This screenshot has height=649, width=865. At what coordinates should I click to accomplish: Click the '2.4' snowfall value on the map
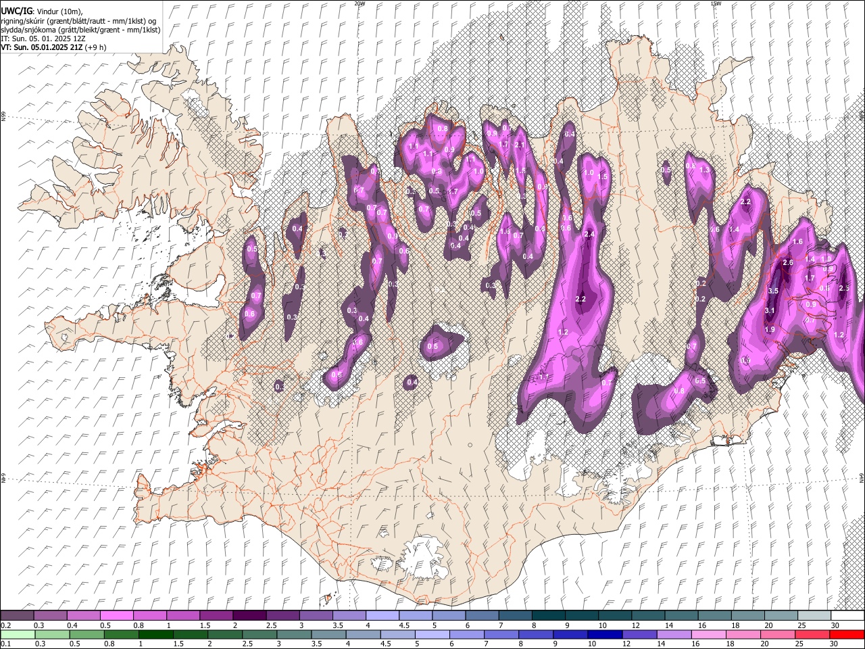pyautogui.click(x=589, y=234)
